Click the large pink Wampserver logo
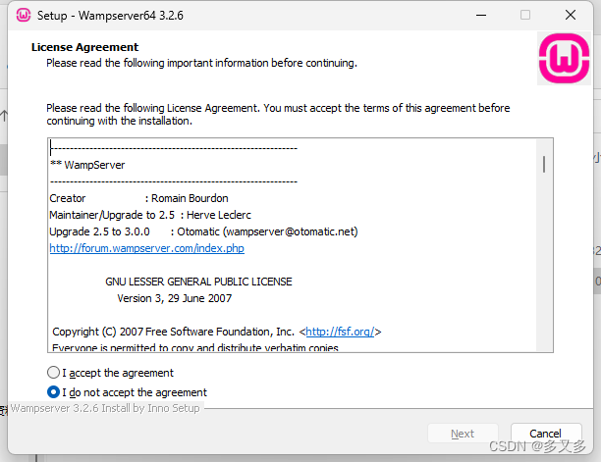The height and width of the screenshot is (462, 601). point(564,59)
